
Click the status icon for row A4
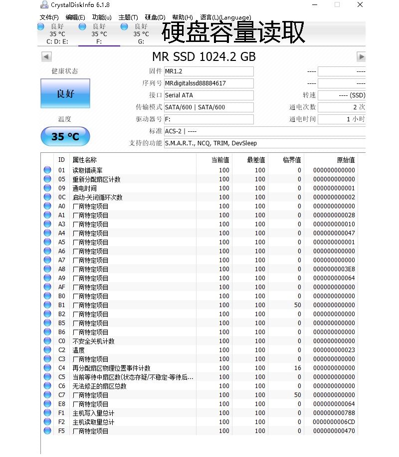click(x=47, y=233)
